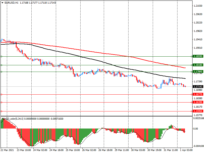This screenshot has height=153, width=204.
Task: Click the MACD_color(5,34,5) indicator label
Action: tap(13, 119)
